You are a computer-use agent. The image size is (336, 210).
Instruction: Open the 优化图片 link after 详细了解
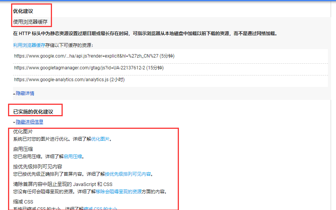pos(101,139)
